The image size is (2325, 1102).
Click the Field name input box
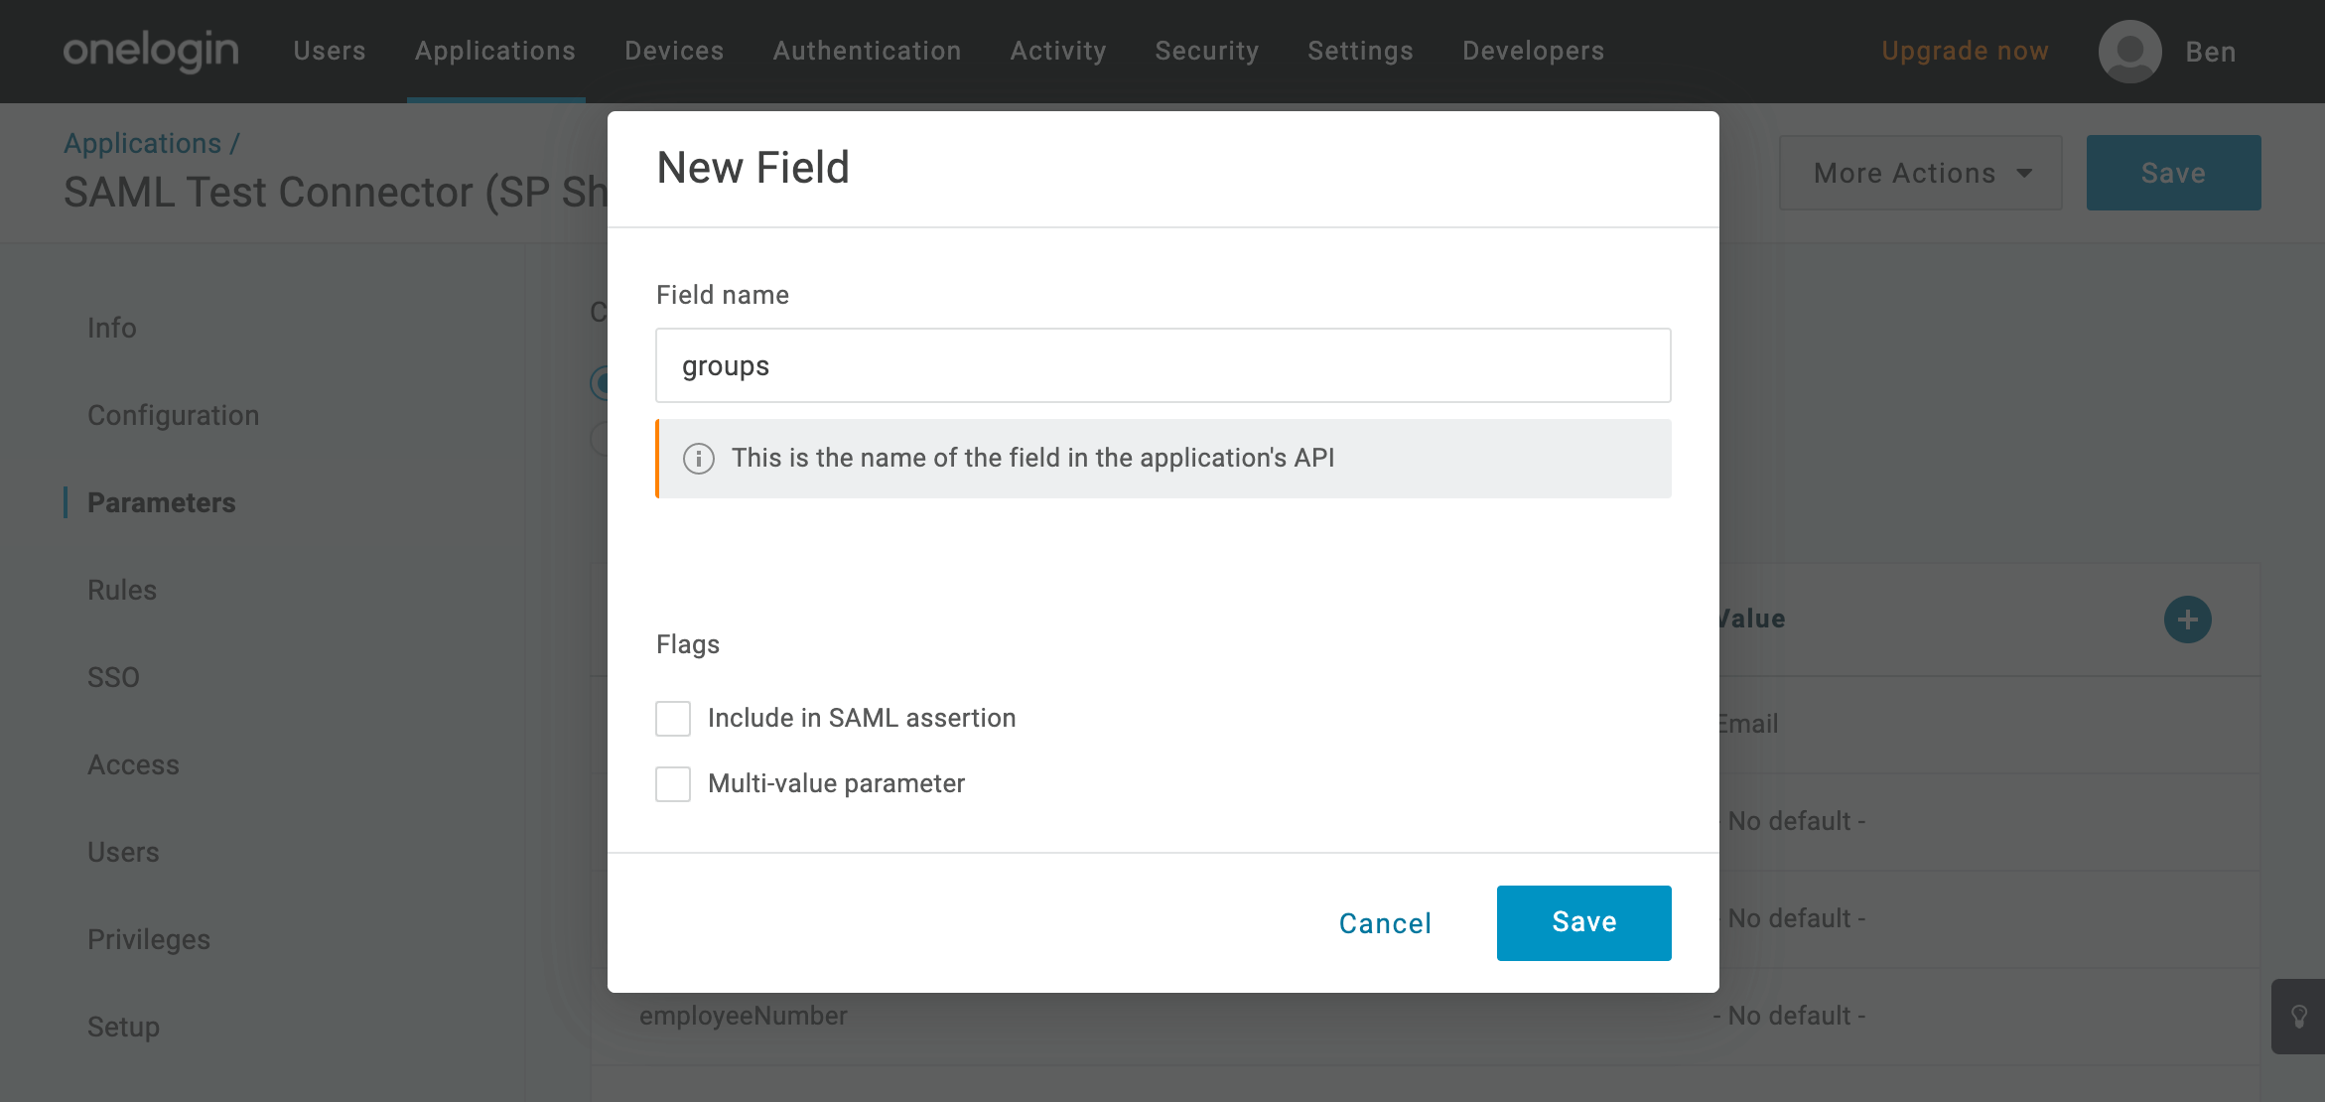pyautogui.click(x=1162, y=365)
